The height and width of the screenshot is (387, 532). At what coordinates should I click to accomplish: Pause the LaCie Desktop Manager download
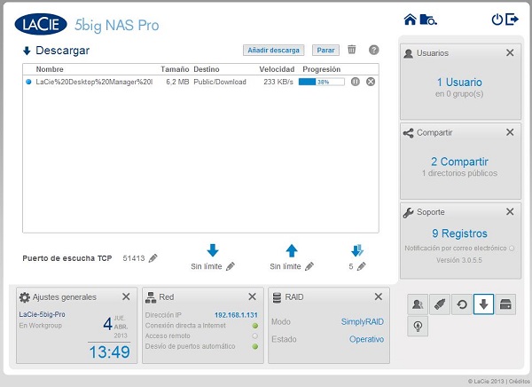click(x=356, y=82)
